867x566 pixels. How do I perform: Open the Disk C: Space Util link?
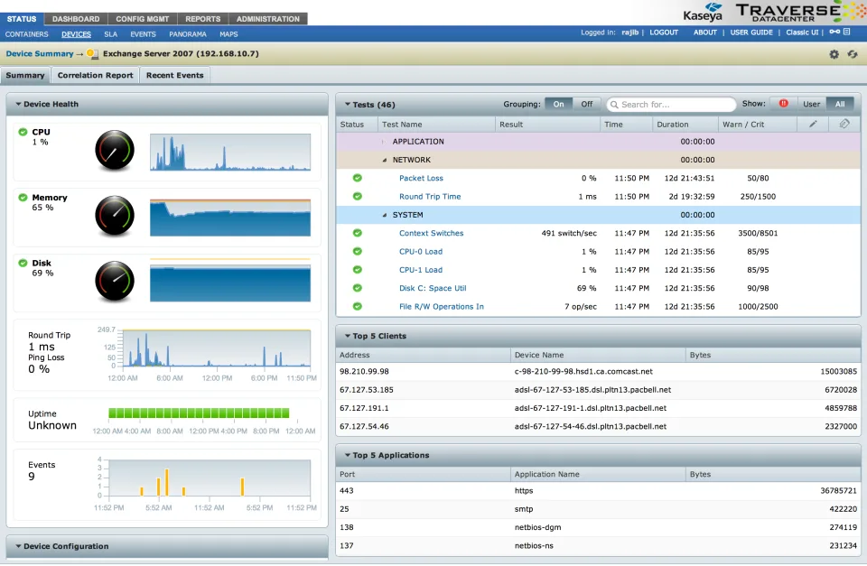coord(433,288)
